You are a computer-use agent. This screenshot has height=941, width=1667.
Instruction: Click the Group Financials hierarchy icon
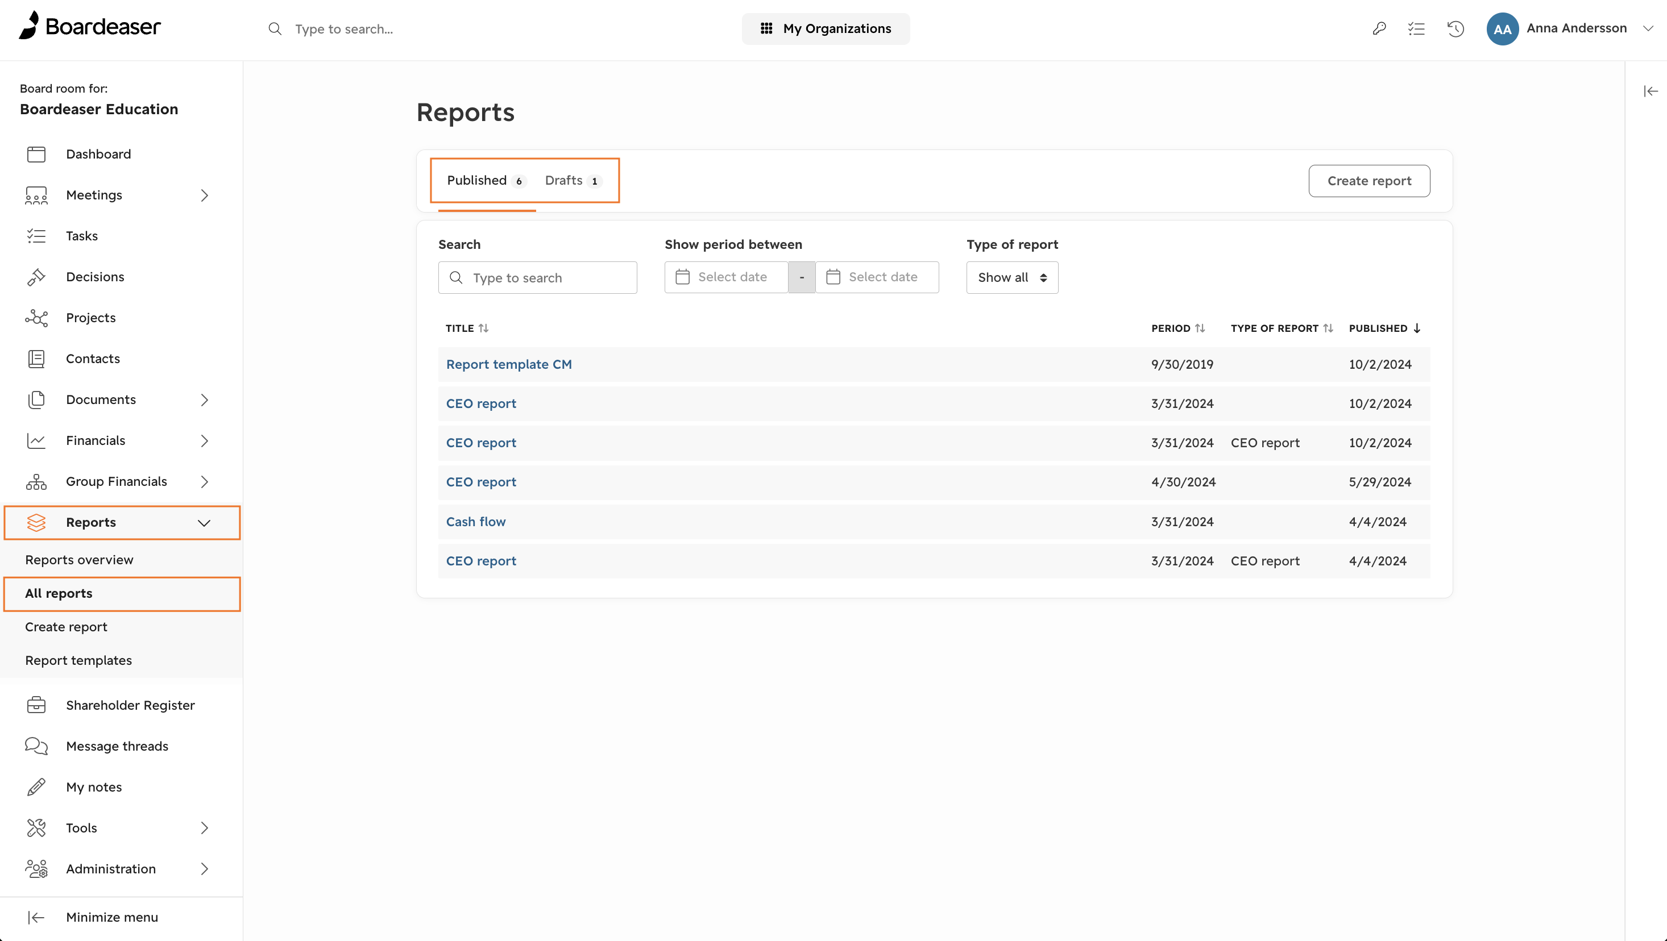click(36, 481)
